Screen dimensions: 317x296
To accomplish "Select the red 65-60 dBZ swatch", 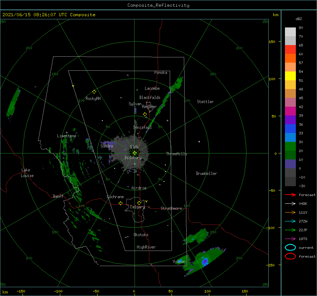I will (x=290, y=50).
